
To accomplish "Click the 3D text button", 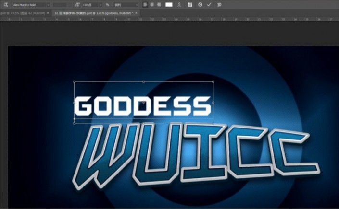I will (x=219, y=5).
